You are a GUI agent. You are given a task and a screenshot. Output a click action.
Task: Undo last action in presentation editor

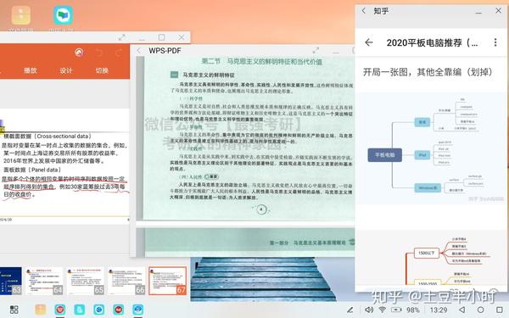99,53
